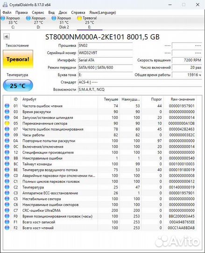Open the Вид menu

(x=51, y=13)
